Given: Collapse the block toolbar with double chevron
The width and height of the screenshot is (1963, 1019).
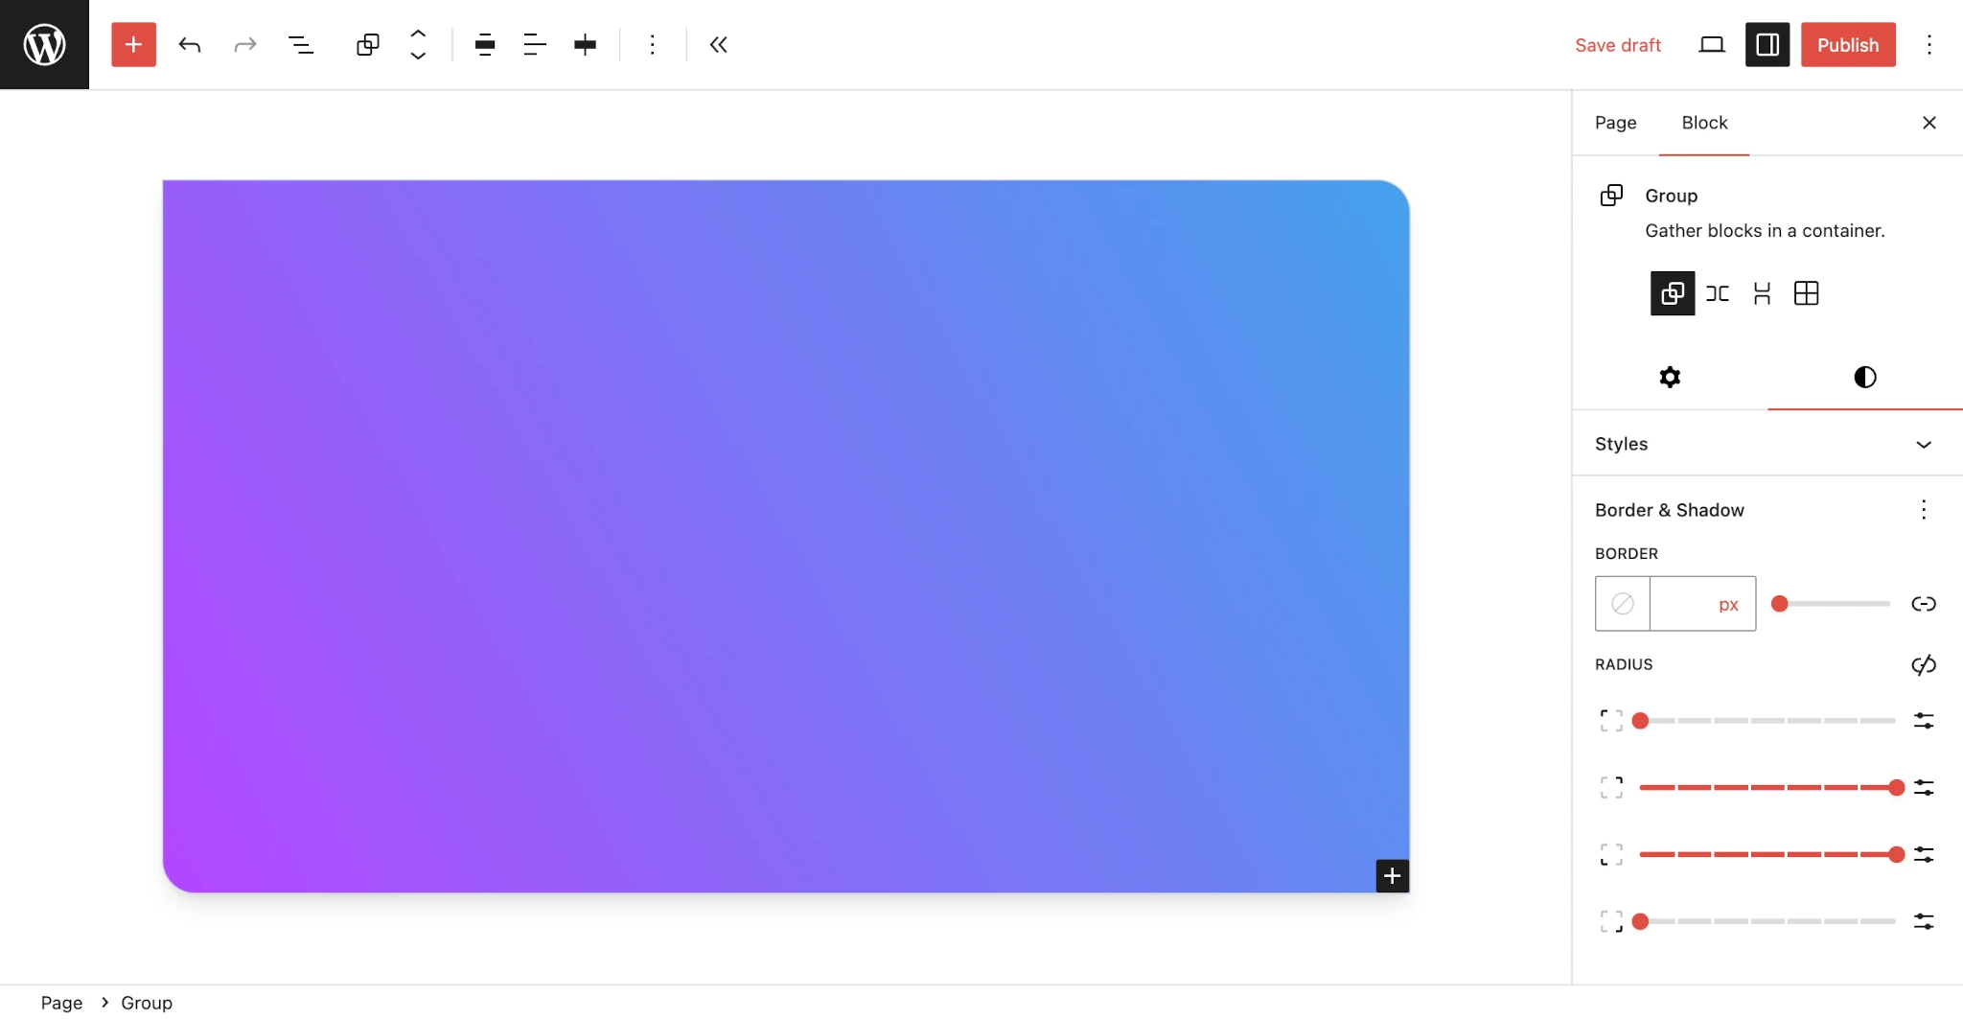Looking at the screenshot, I should coord(718,44).
